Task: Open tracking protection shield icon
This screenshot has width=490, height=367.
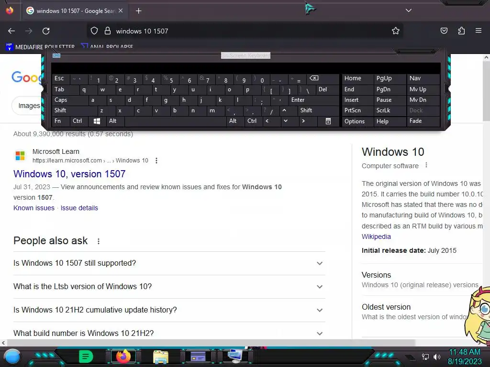Action: [94, 31]
